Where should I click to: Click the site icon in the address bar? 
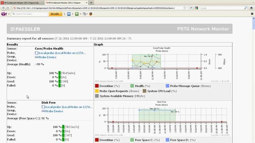pyautogui.click(x=14, y=8)
